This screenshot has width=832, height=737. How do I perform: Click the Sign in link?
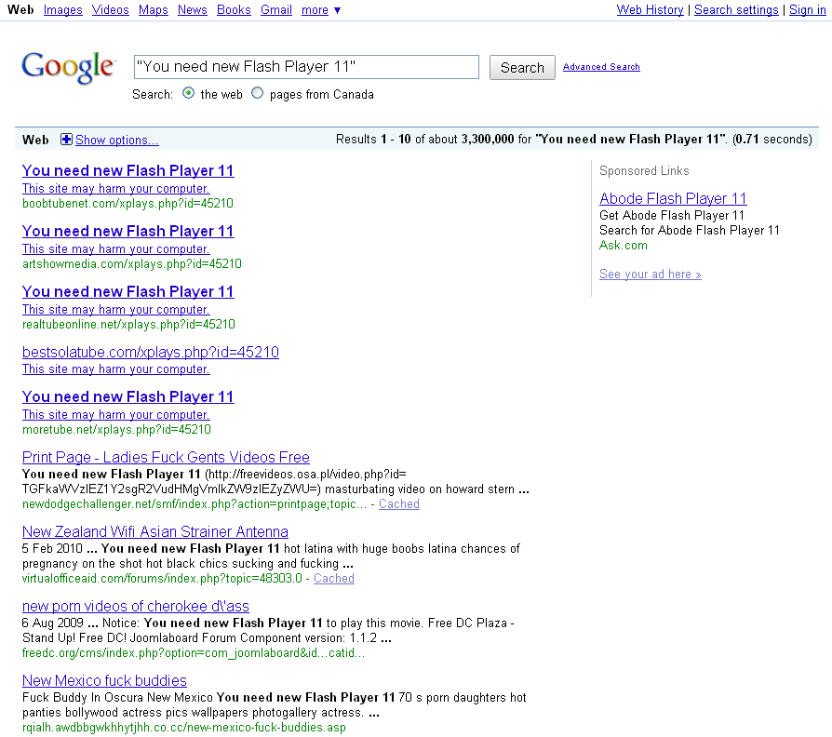807,9
